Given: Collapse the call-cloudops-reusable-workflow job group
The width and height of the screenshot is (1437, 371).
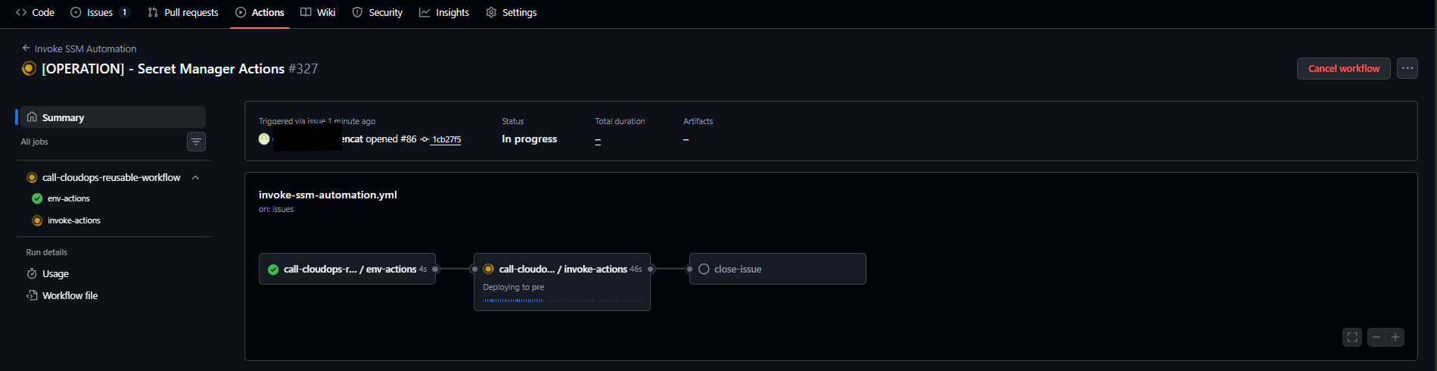Looking at the screenshot, I should click(x=195, y=178).
